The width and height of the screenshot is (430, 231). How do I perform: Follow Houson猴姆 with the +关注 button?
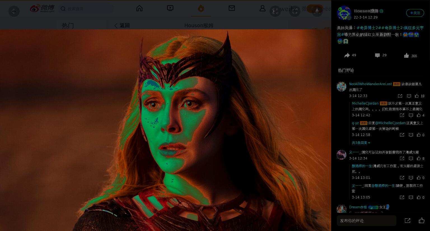(x=415, y=13)
